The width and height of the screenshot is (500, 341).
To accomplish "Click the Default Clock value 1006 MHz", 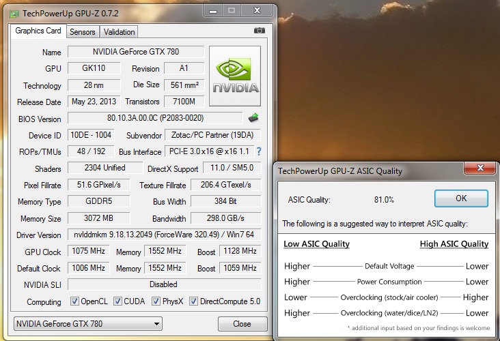I will click(x=89, y=268).
